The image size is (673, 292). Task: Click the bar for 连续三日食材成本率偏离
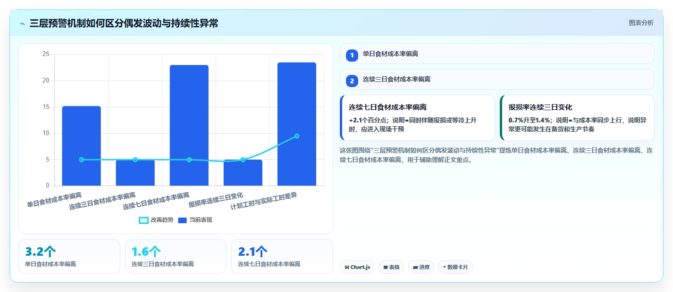pyautogui.click(x=135, y=173)
